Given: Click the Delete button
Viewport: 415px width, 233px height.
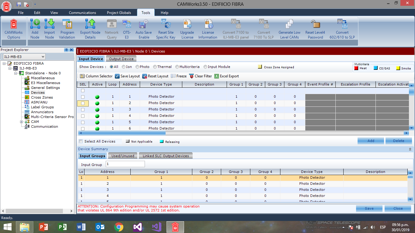Looking at the screenshot, I should point(399,141).
